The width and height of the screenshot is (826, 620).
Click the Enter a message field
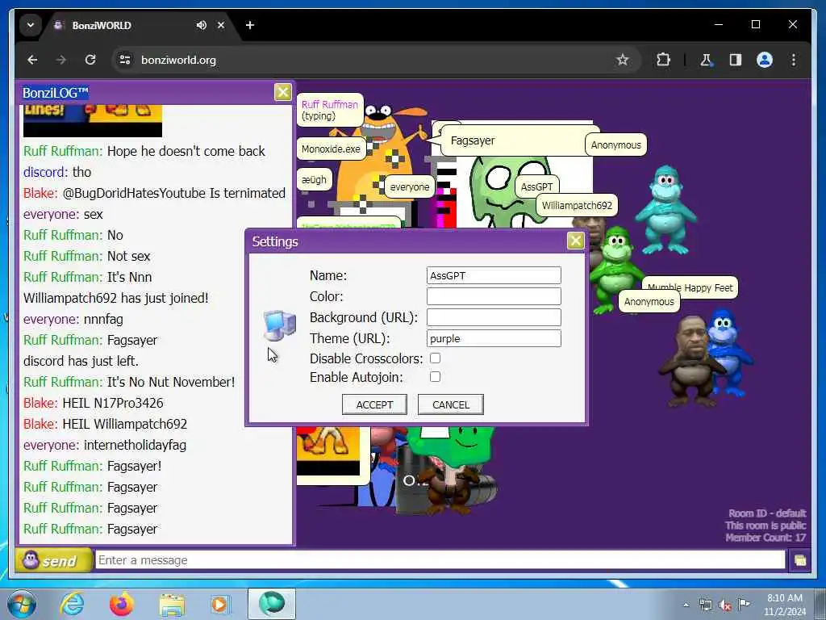pos(440,560)
